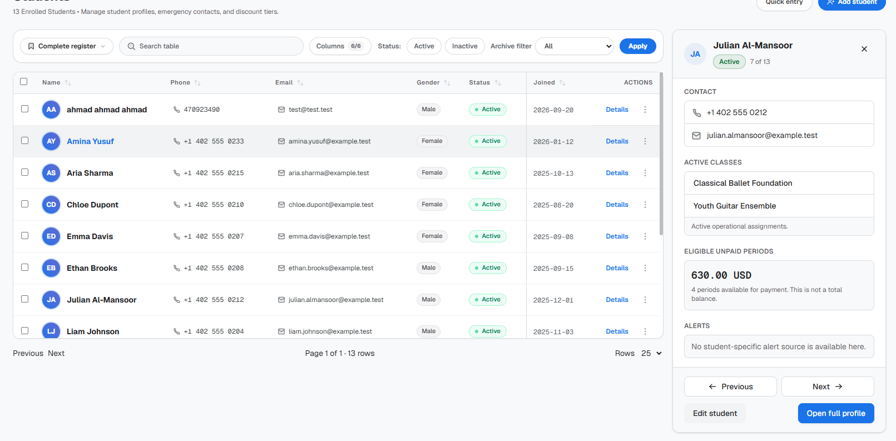Tick the checkbox next to Aria Sharma

(x=24, y=172)
